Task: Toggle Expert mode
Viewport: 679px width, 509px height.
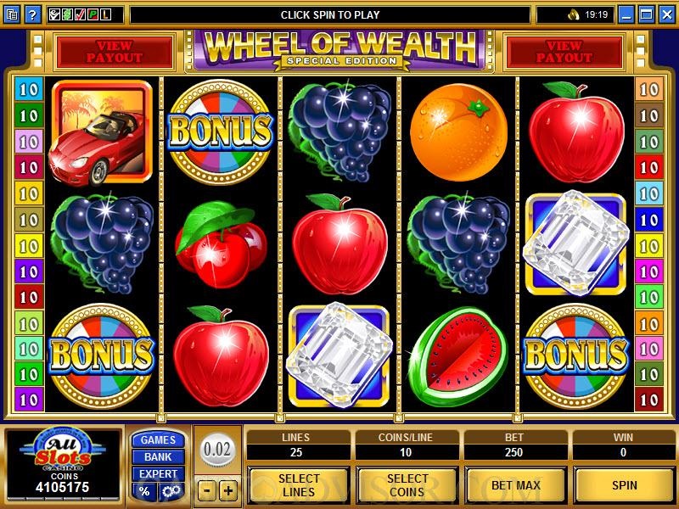Action: point(158,474)
